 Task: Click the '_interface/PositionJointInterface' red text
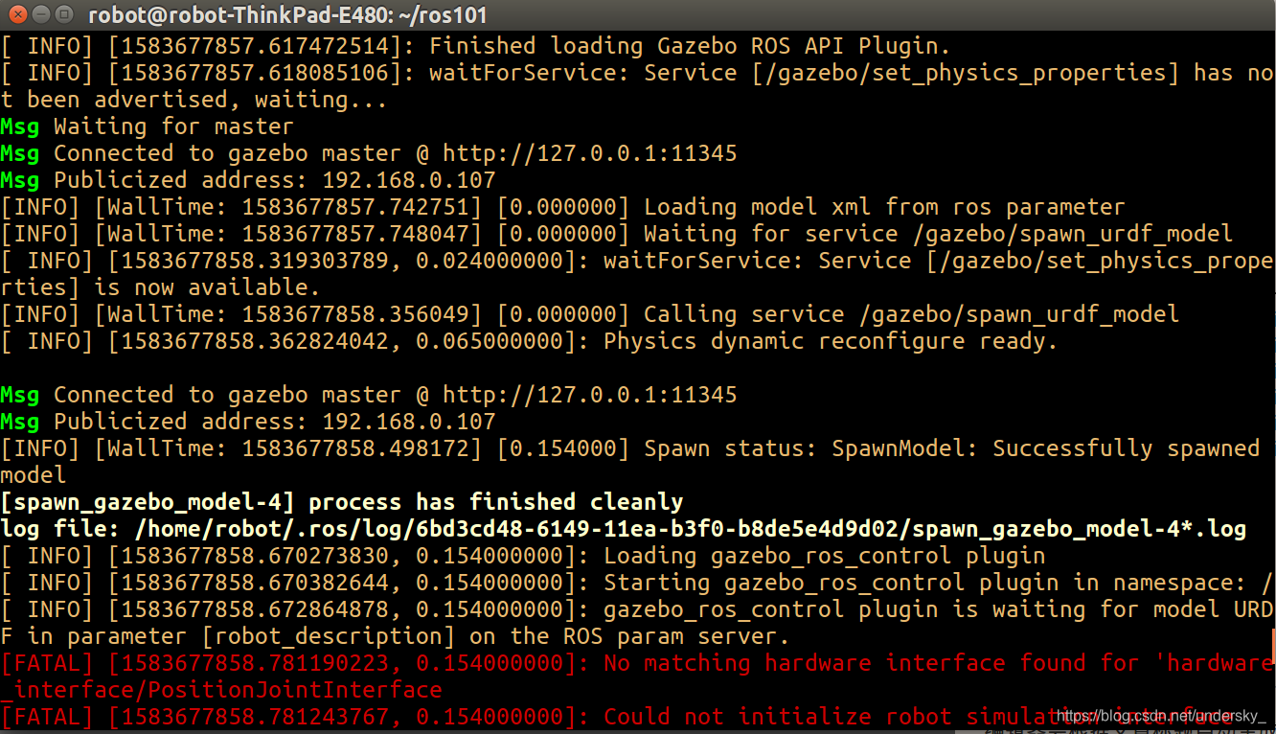(221, 690)
